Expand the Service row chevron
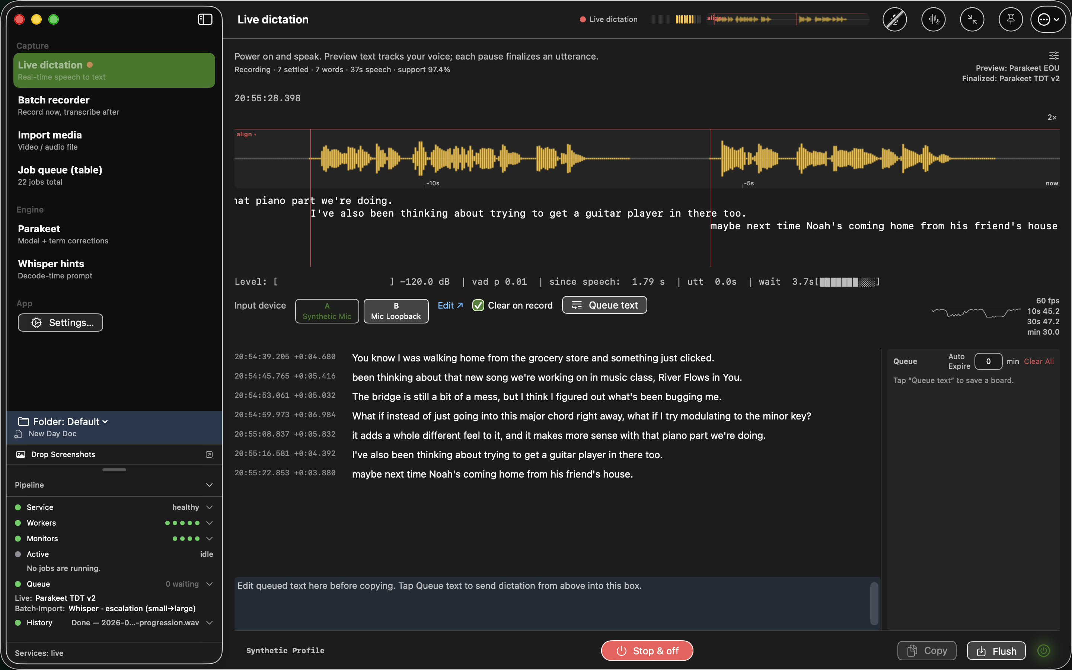The width and height of the screenshot is (1072, 670). pos(209,507)
